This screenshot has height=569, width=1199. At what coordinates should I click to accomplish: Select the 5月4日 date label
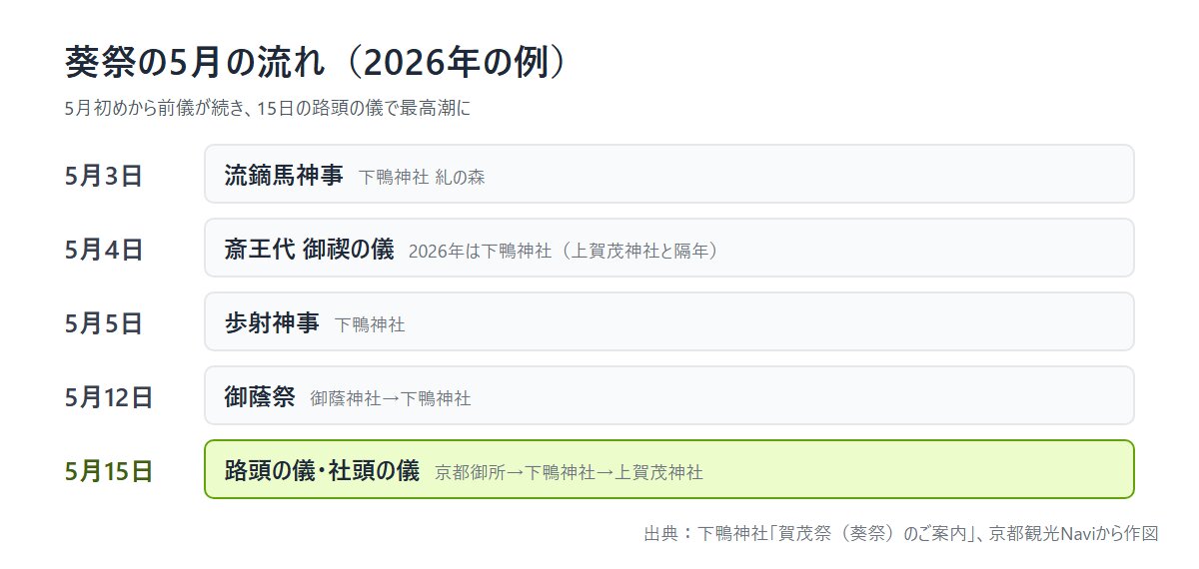(104, 250)
